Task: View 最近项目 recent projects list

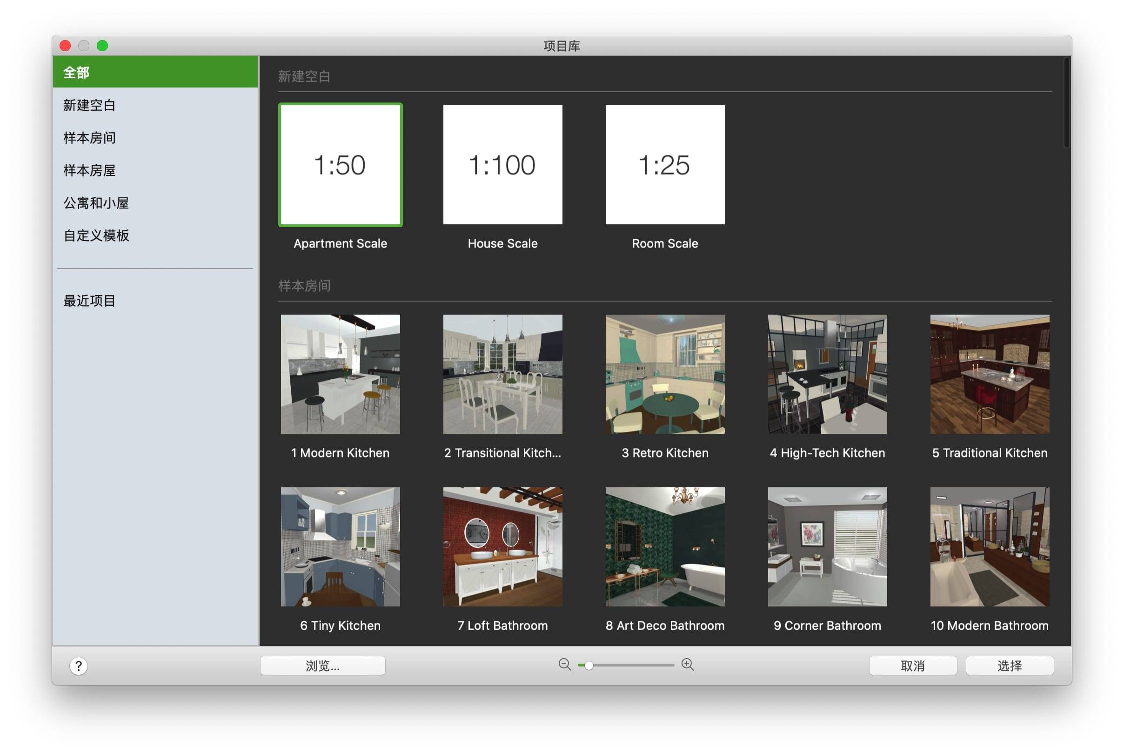Action: coord(89,301)
